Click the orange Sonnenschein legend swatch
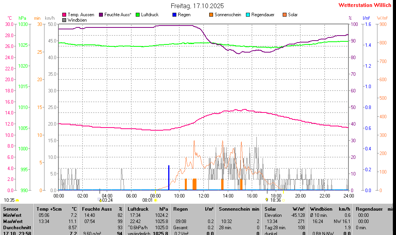396x235 pixels. pos(211,15)
